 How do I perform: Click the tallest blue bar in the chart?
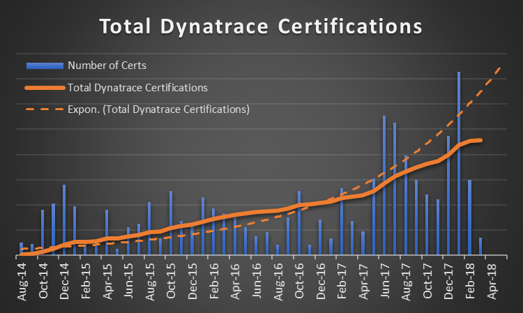tap(459, 162)
